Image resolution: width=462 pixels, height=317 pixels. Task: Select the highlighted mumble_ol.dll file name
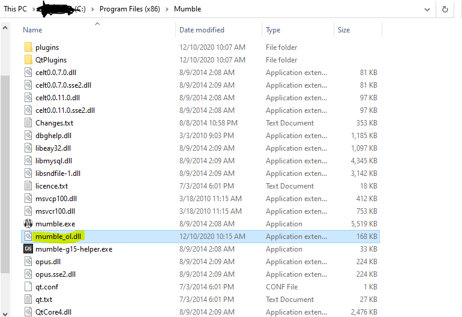point(58,237)
